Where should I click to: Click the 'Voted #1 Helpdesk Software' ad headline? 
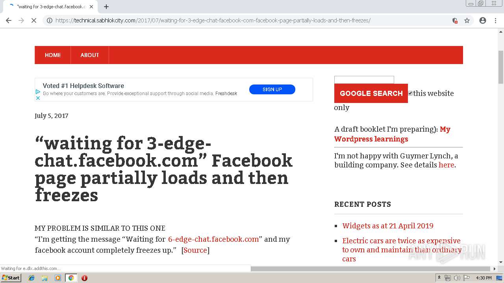tap(83, 86)
